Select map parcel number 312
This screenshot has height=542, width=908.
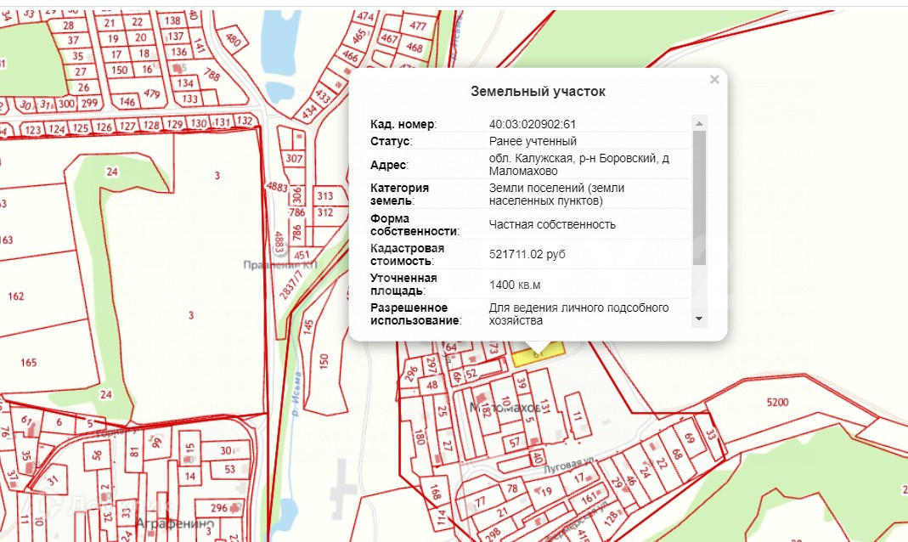[325, 212]
